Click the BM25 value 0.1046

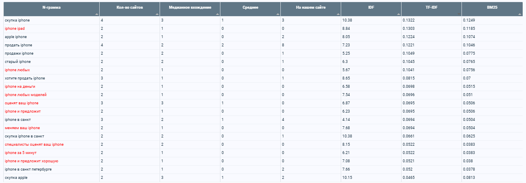[x=469, y=45]
